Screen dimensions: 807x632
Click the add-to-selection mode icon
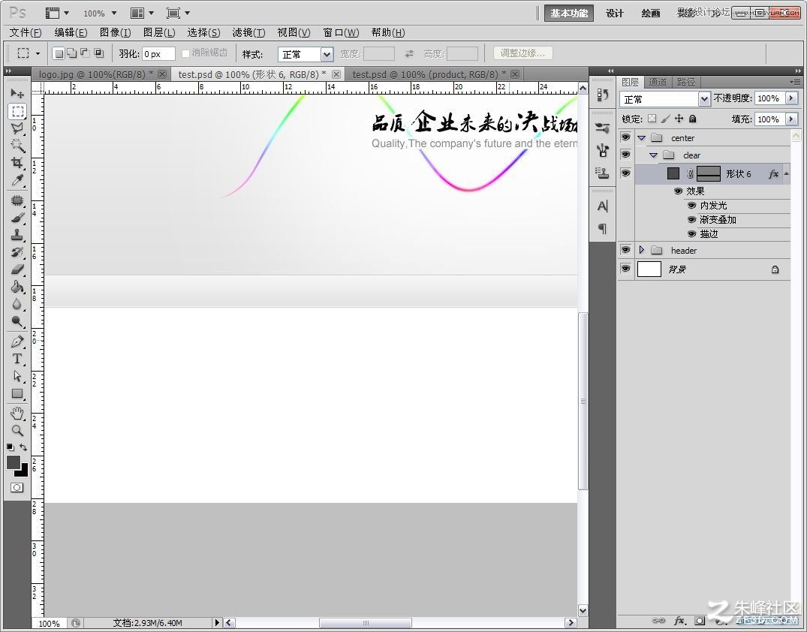tap(72, 53)
